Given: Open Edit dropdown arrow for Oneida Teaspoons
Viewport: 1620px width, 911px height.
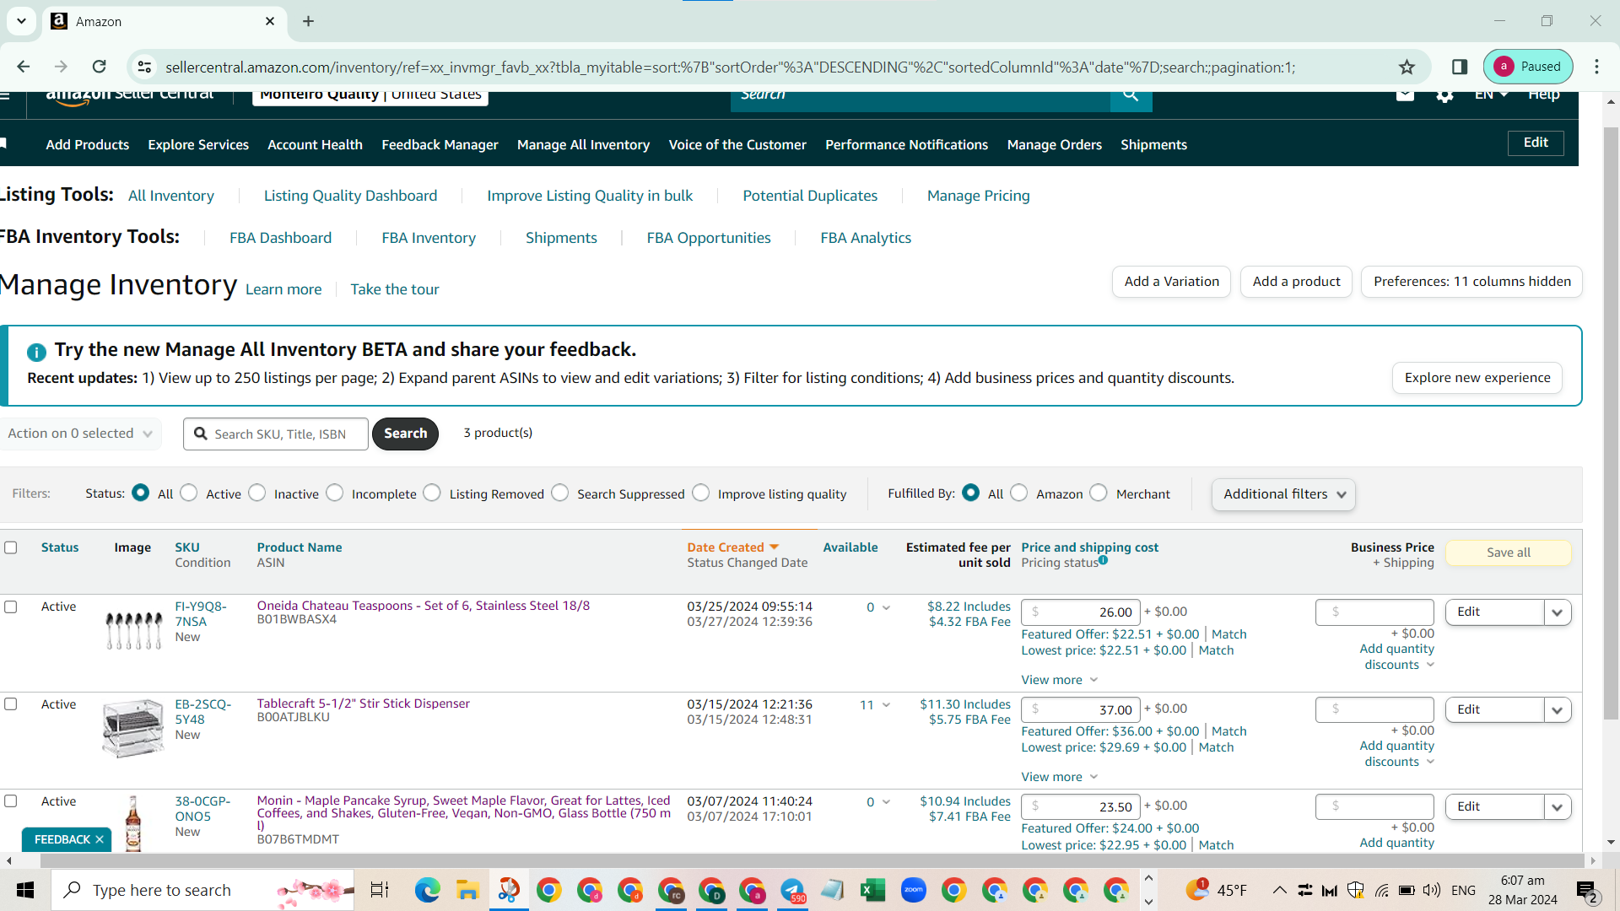Looking at the screenshot, I should (1558, 612).
